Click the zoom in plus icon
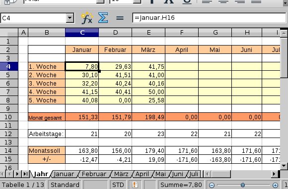The width and height of the screenshot is (288, 189). [275, 185]
